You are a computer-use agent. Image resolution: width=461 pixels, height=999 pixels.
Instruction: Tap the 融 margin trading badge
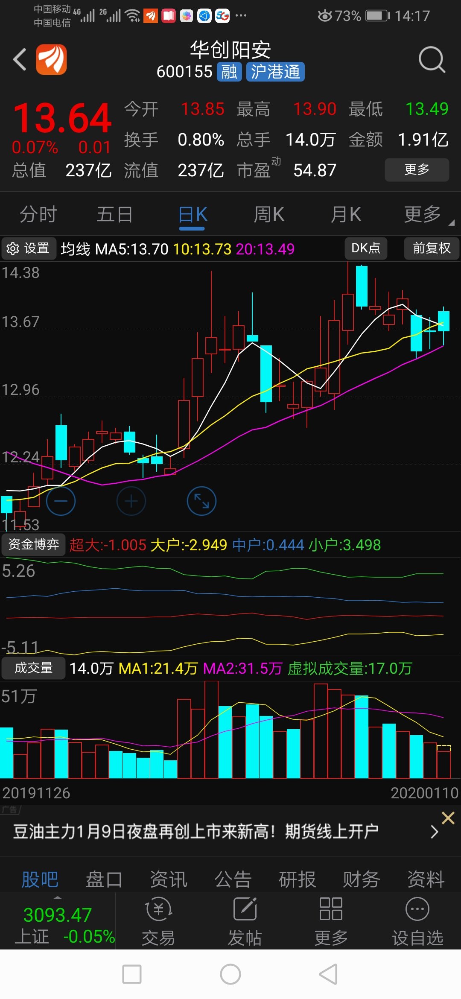pos(229,72)
